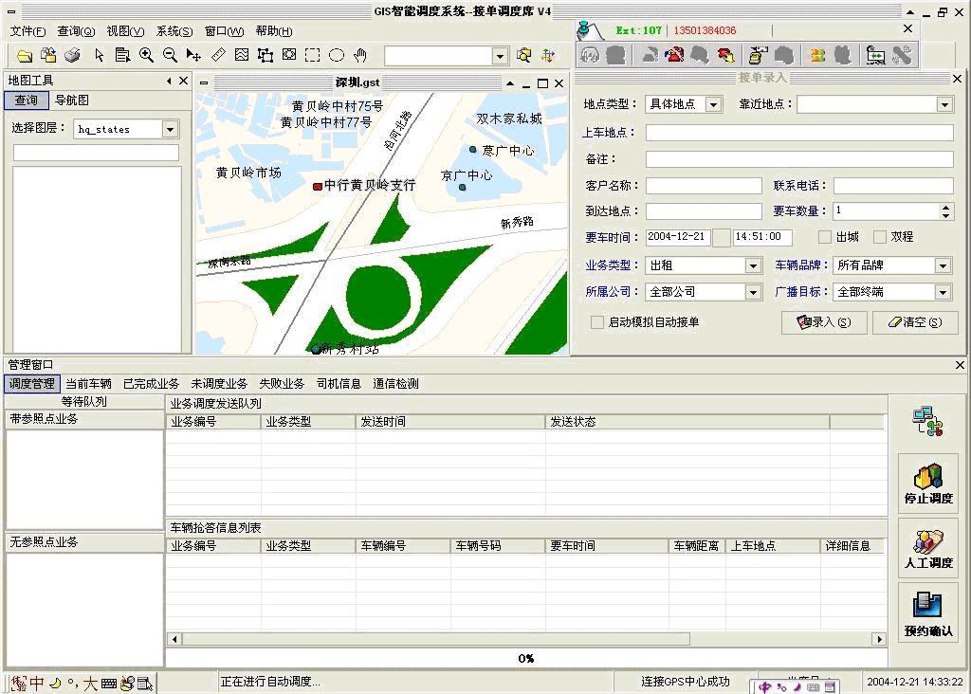Viewport: 971px width, 694px height.
Task: Enable the 出城 checkbox
Action: (825, 237)
